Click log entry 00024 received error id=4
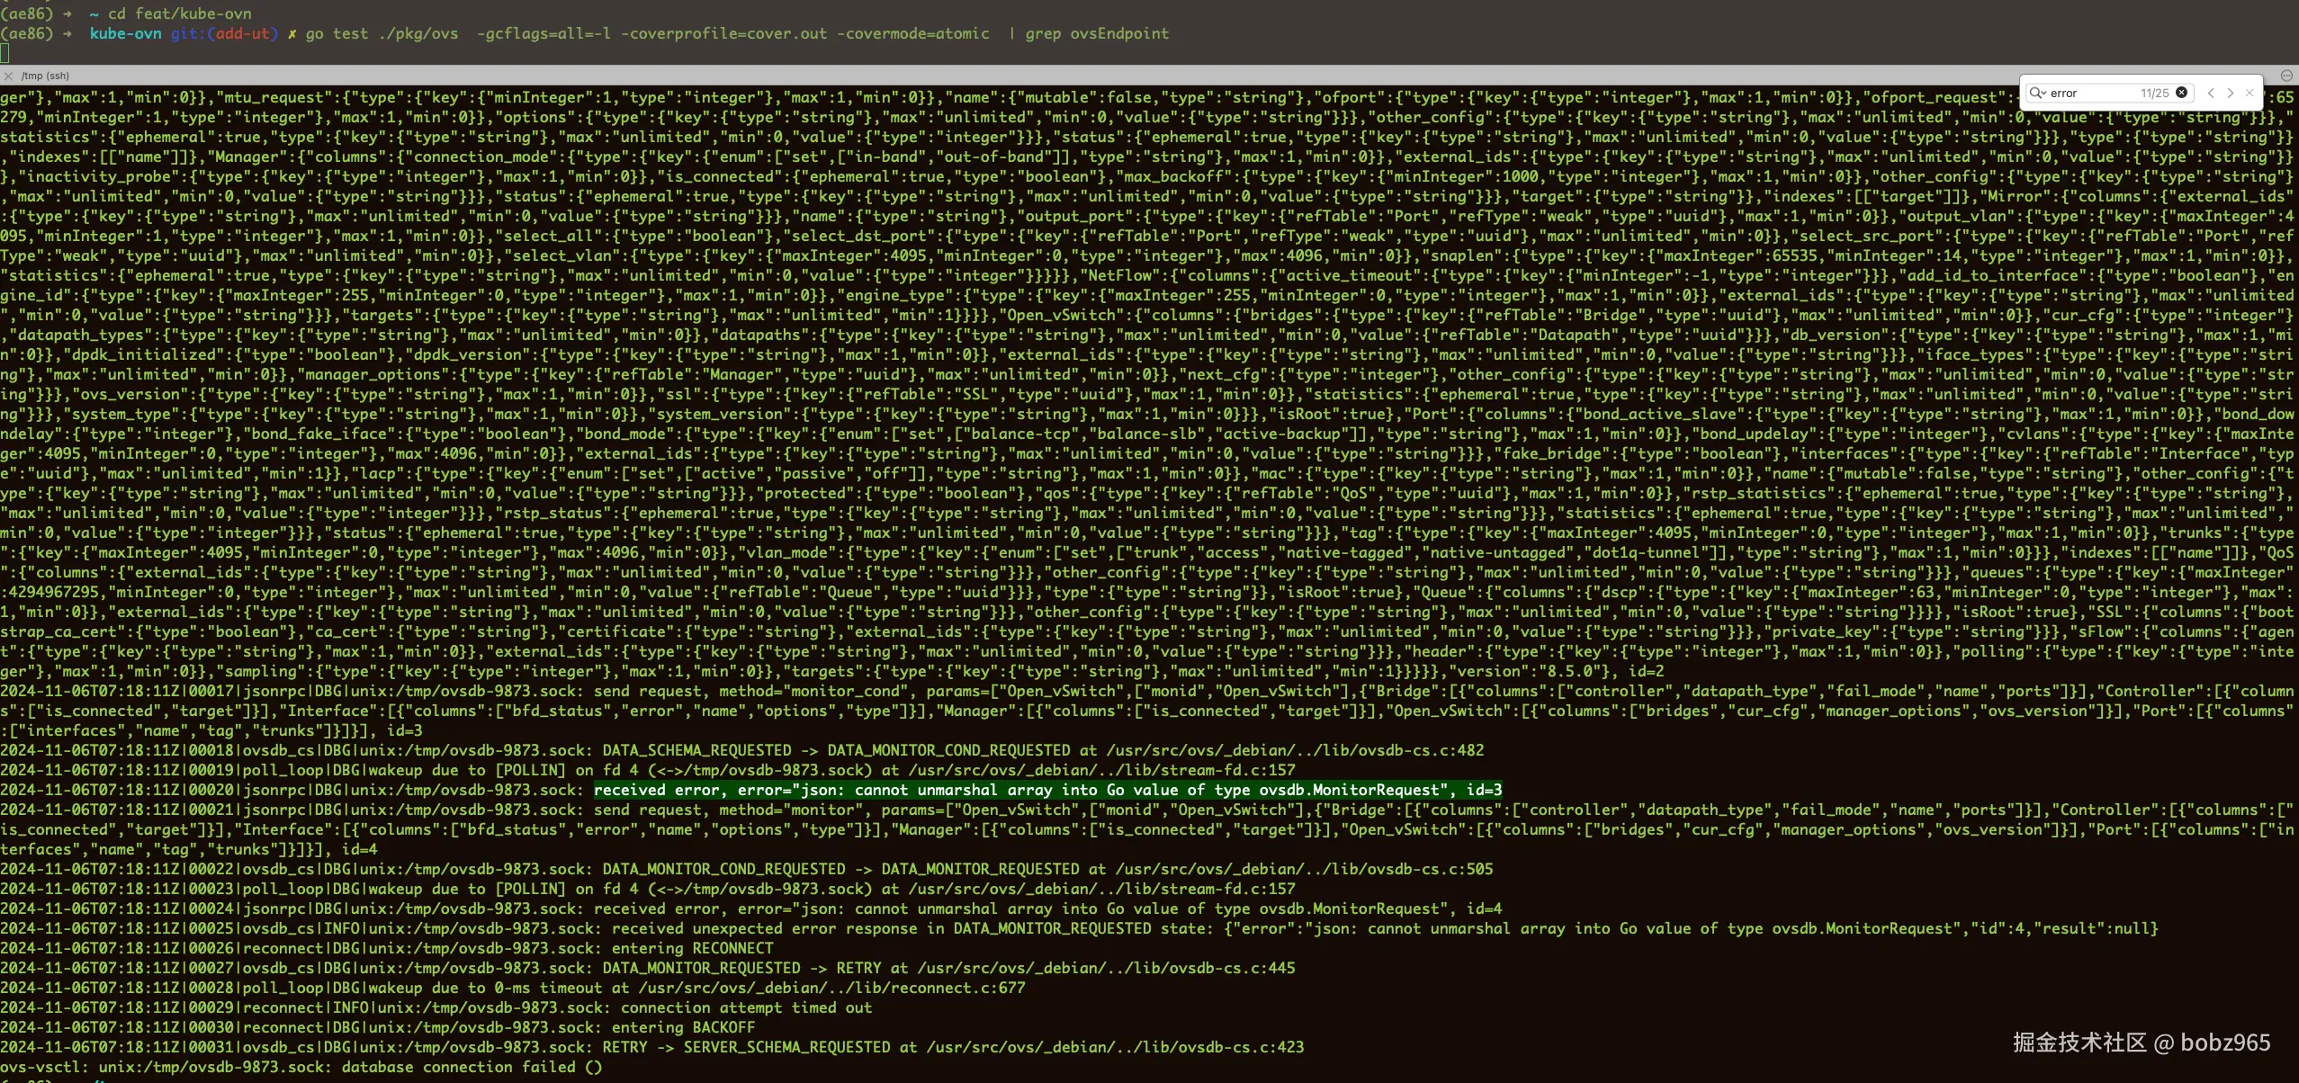 click(x=750, y=908)
